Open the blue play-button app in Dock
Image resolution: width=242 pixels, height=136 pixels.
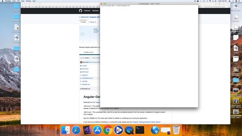point(118,130)
